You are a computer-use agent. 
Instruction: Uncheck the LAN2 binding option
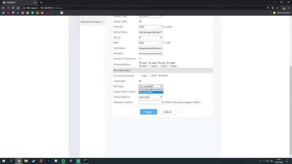(x=150, y=63)
